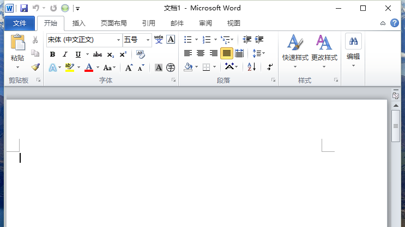Toggle Underline formatting
Image resolution: width=405 pixels, height=227 pixels.
click(78, 54)
